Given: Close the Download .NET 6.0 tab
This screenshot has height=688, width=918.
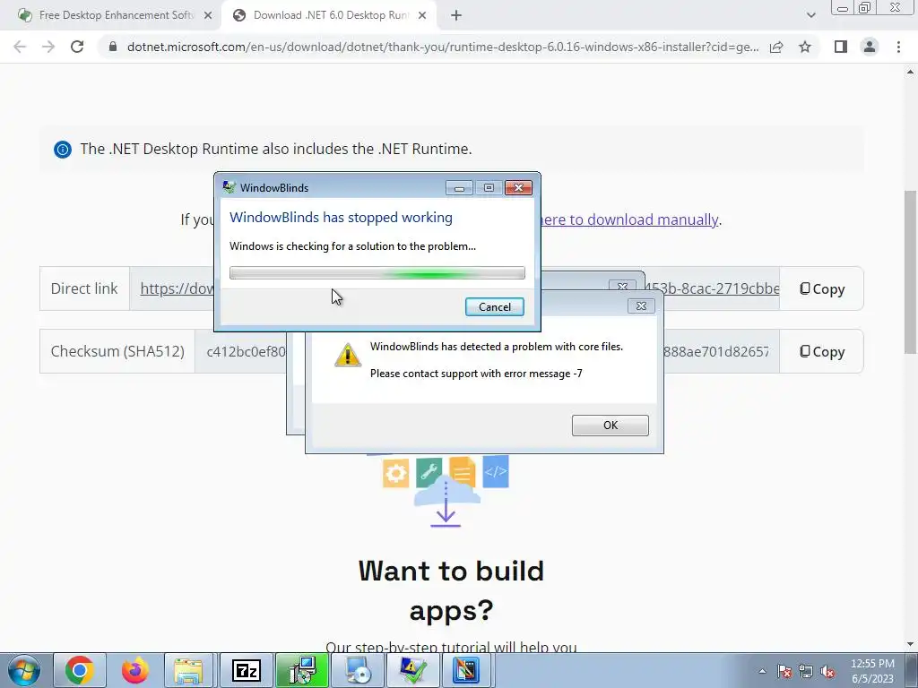Looking at the screenshot, I should [422, 16].
